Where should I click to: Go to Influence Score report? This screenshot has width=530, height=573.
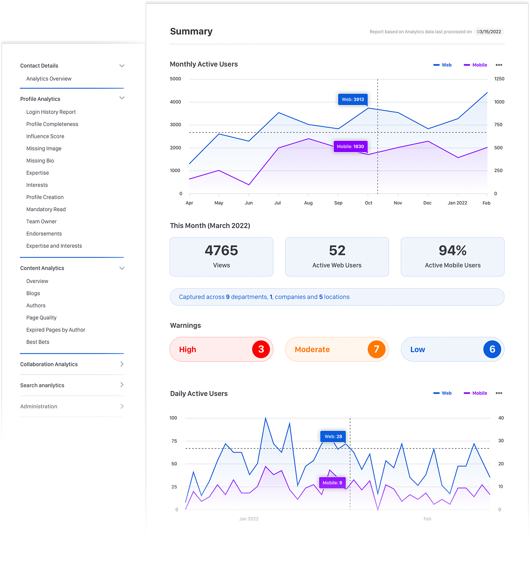pyautogui.click(x=45, y=136)
